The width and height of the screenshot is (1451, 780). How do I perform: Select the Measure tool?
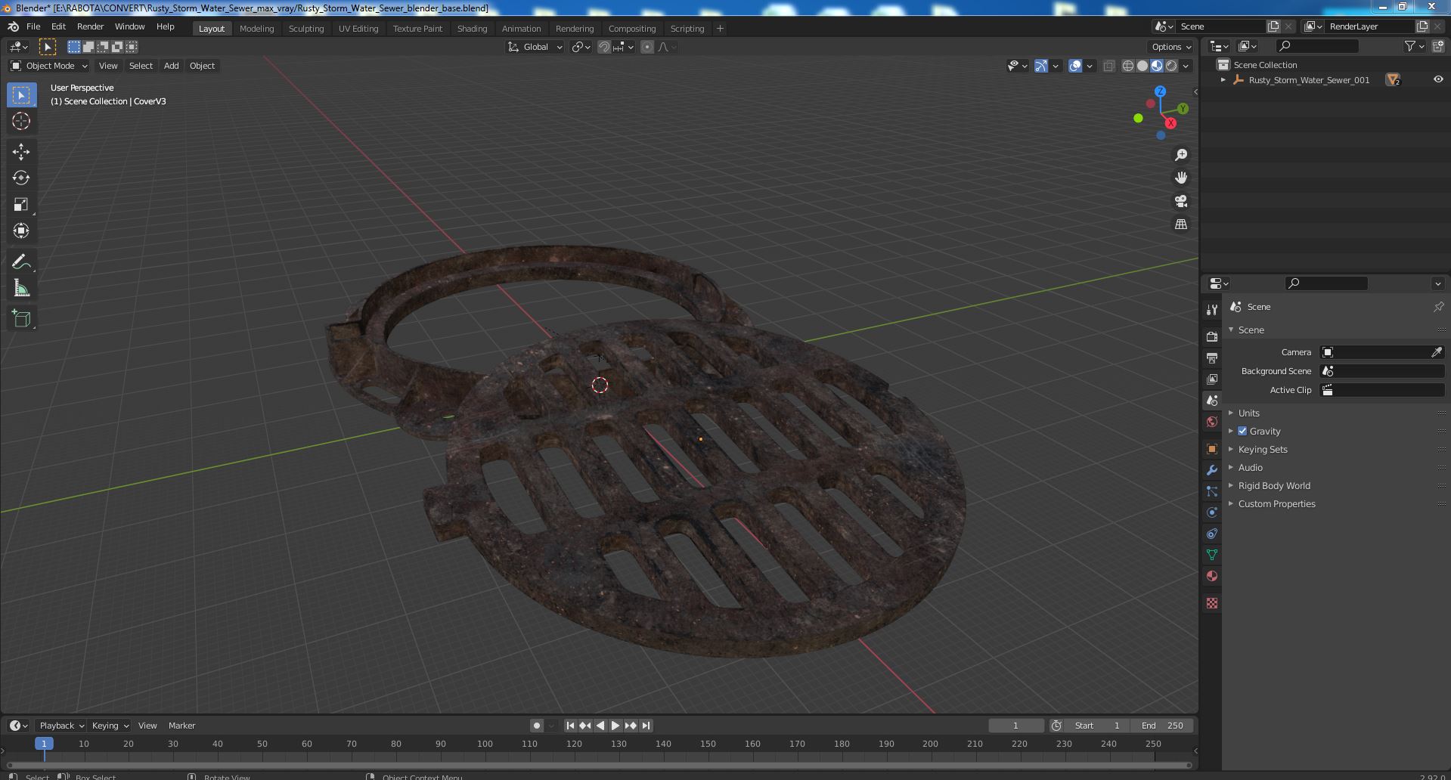21,289
